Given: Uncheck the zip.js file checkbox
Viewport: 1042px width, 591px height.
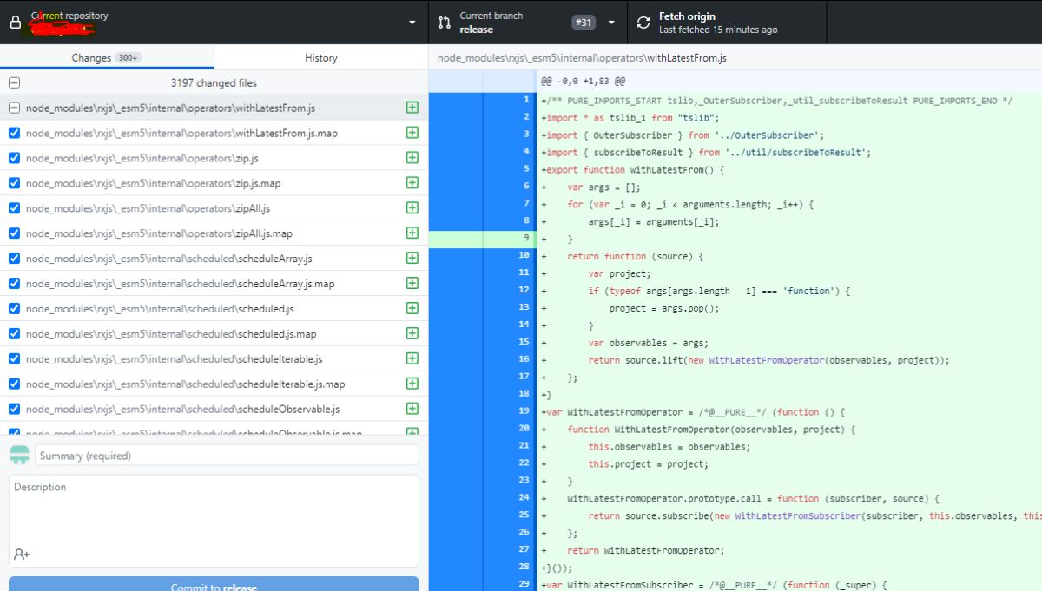Looking at the screenshot, I should point(14,158).
